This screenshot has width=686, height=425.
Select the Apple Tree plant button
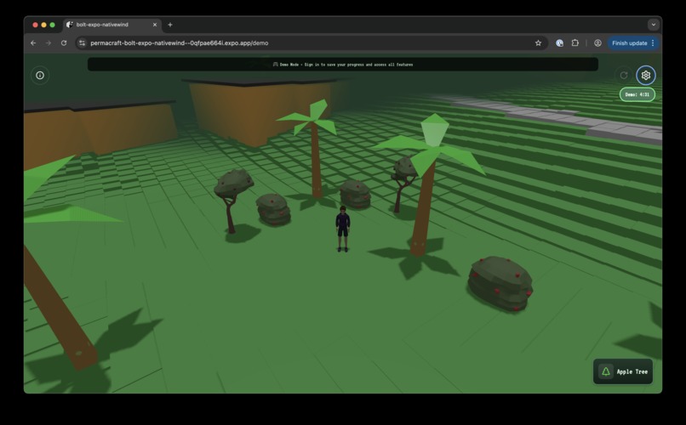[622, 371]
